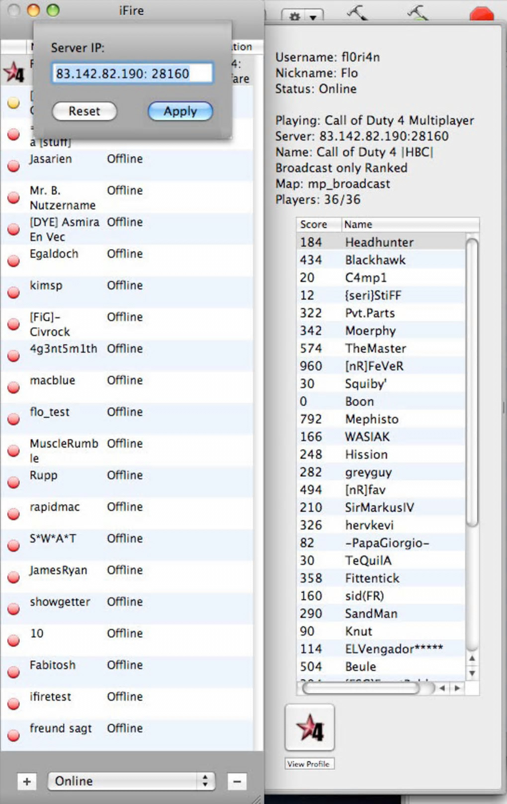Image resolution: width=507 pixels, height=804 pixels.
Task: Click the vertical scrollbar up arrow
Action: [472, 658]
